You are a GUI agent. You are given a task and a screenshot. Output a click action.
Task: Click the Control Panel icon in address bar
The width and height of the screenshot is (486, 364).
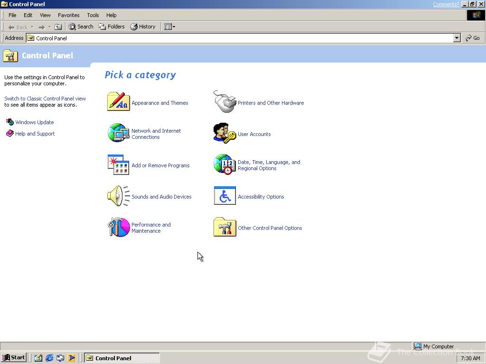(31, 38)
